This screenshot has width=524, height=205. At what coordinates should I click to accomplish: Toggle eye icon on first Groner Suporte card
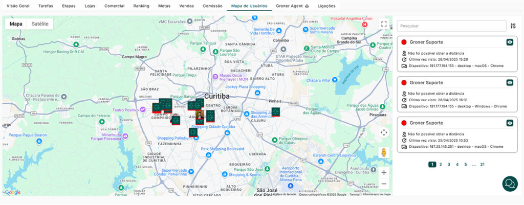[x=510, y=42]
